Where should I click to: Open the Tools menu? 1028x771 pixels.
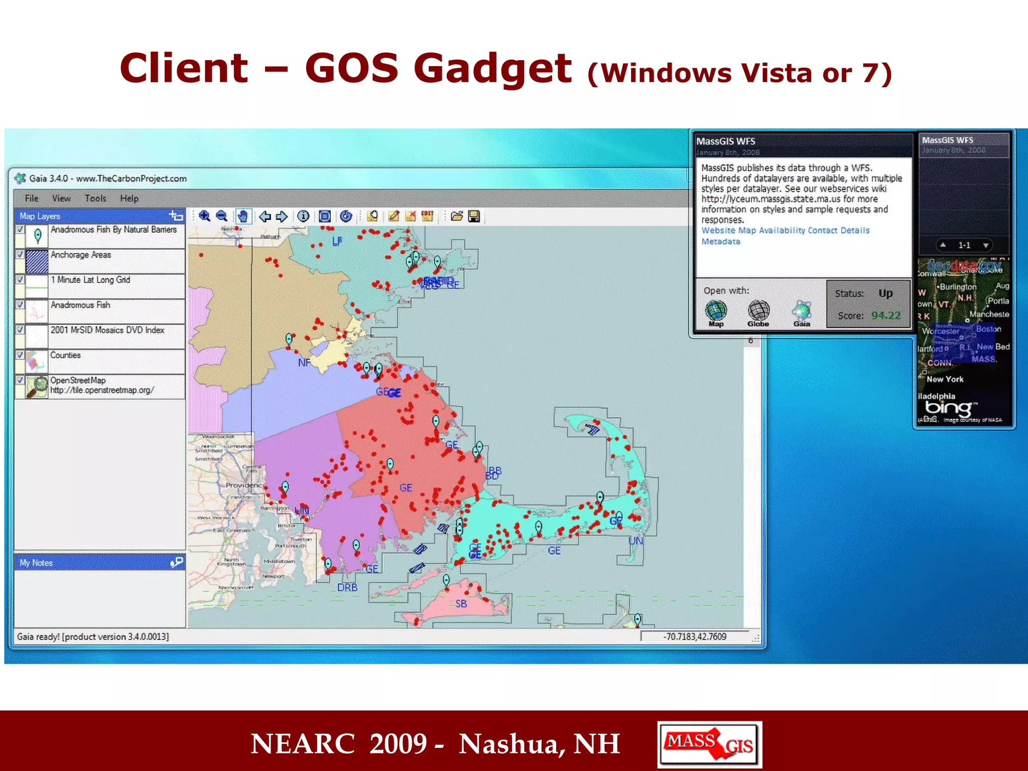(x=95, y=198)
